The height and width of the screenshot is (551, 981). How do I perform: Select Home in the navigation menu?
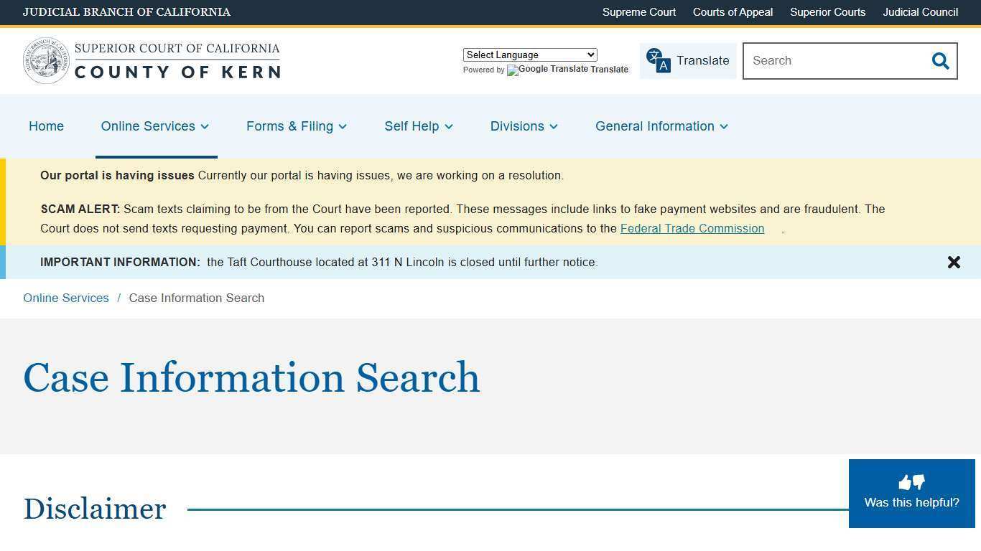pos(46,126)
